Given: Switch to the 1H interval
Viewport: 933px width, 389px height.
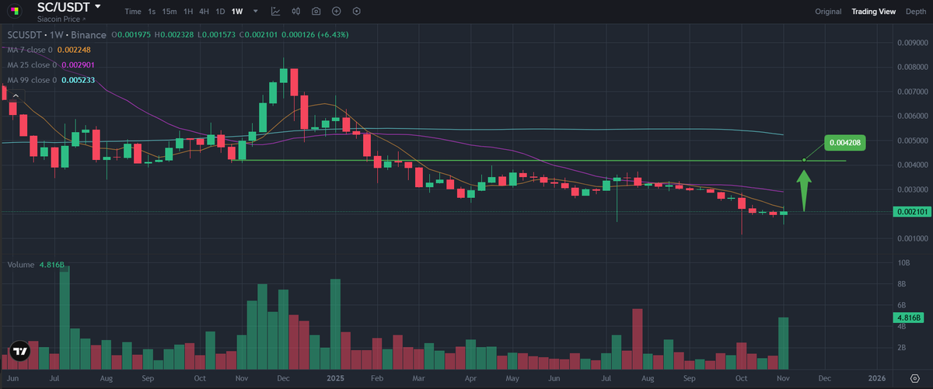Looking at the screenshot, I should click(188, 12).
